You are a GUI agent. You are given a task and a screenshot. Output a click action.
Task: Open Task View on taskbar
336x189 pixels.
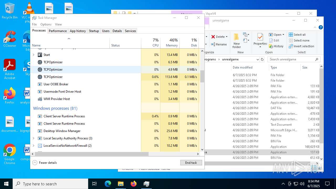coord(94,184)
